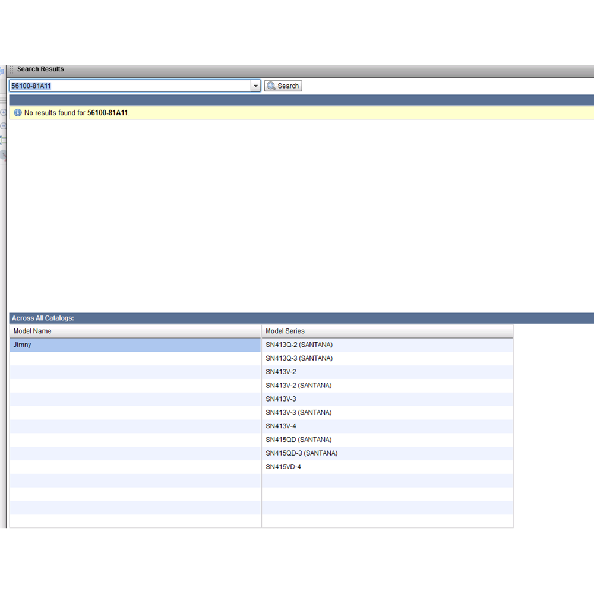
Task: Click the blue info icon in notice
Action: point(17,112)
